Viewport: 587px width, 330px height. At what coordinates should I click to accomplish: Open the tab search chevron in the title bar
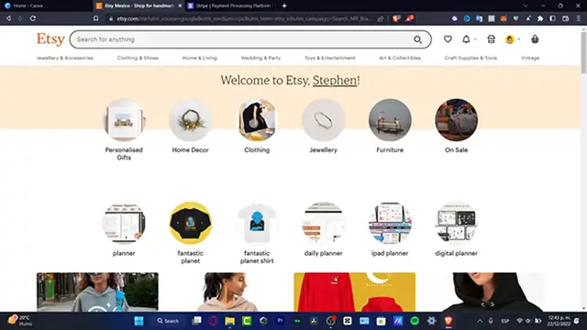(x=526, y=5)
